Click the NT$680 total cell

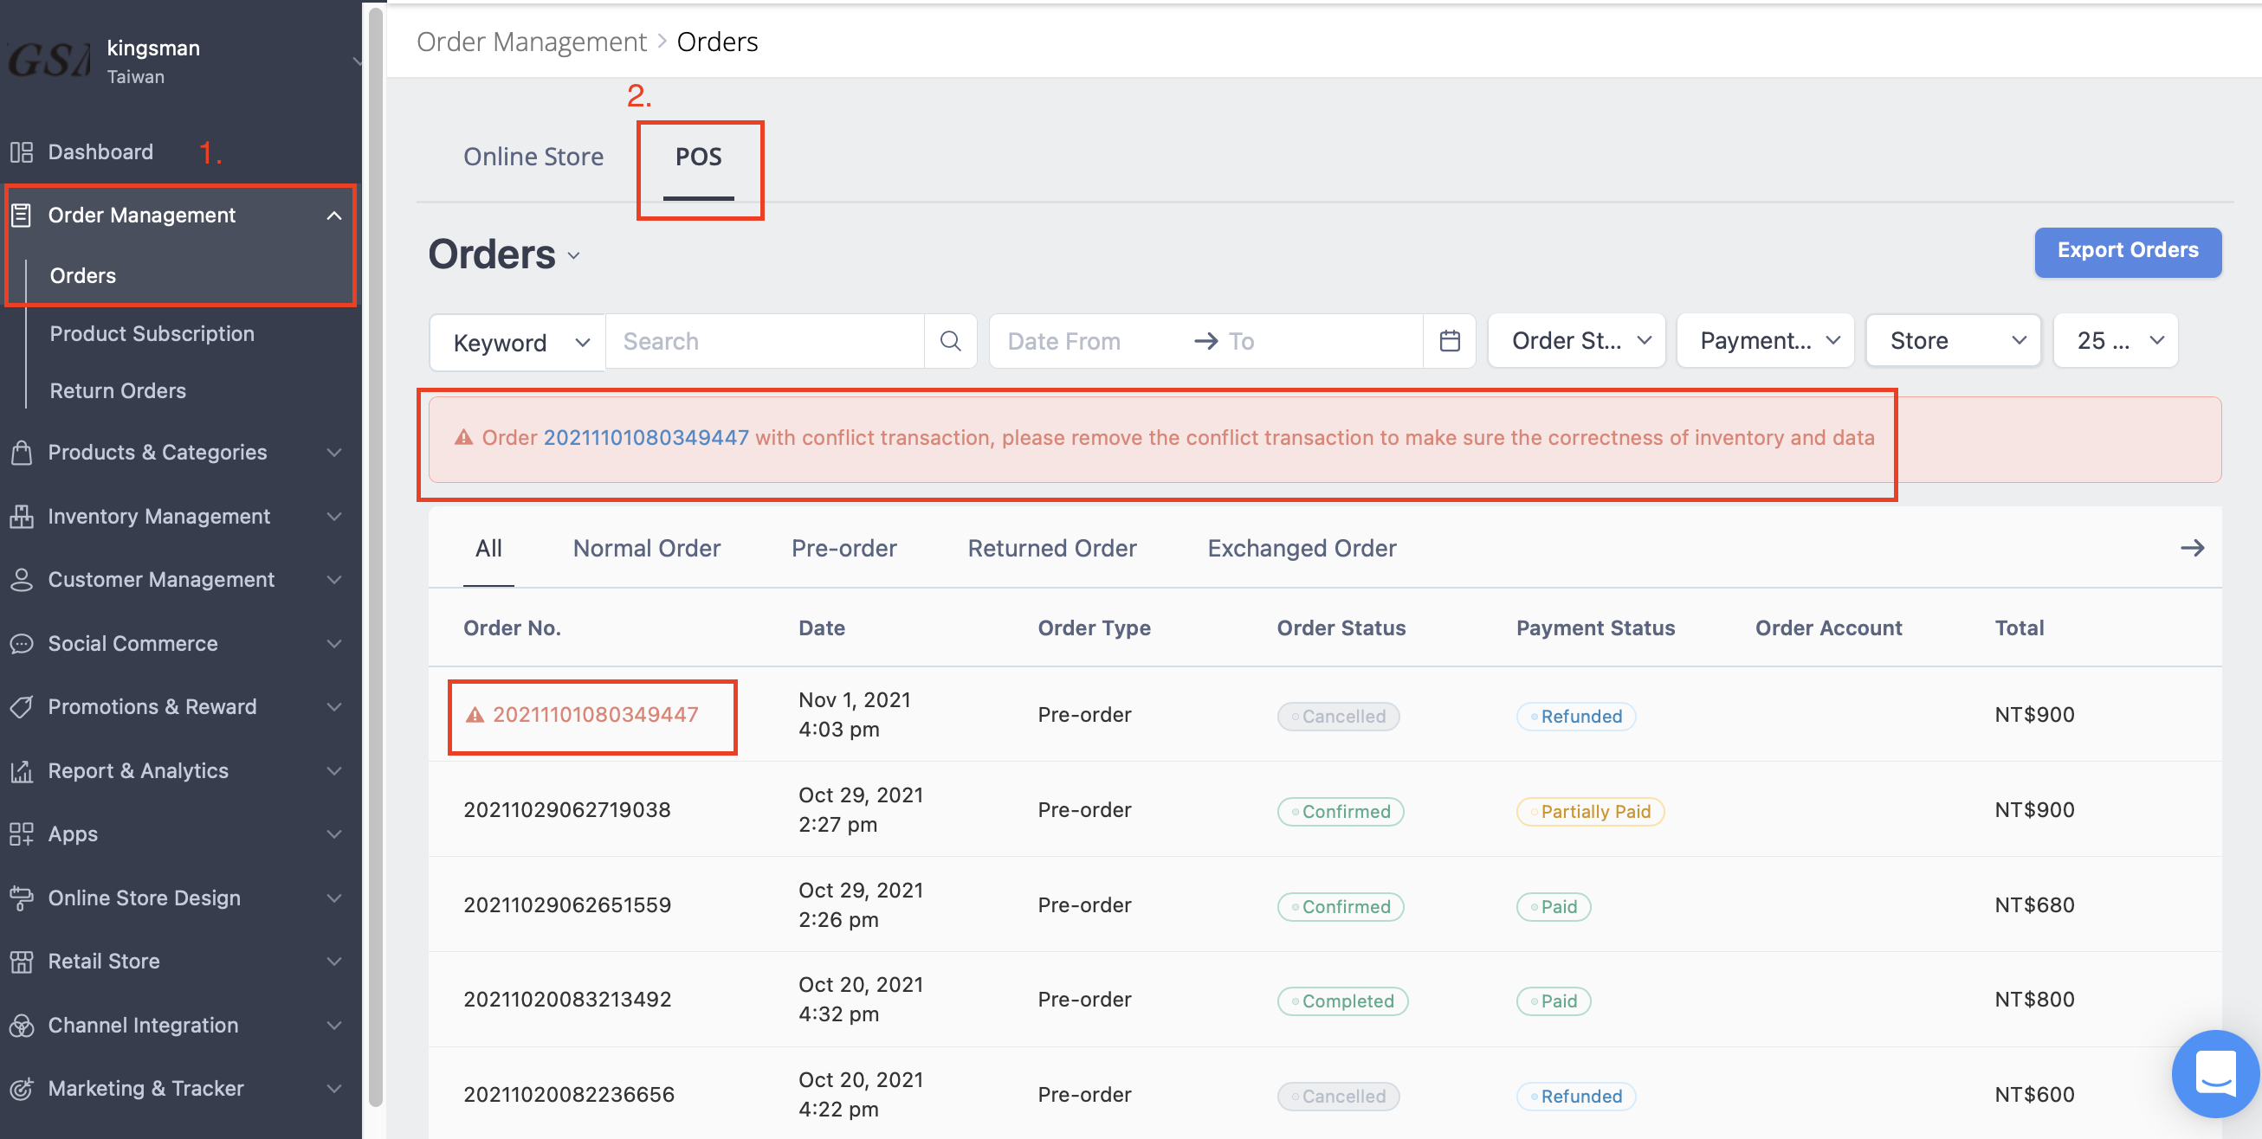click(2033, 904)
